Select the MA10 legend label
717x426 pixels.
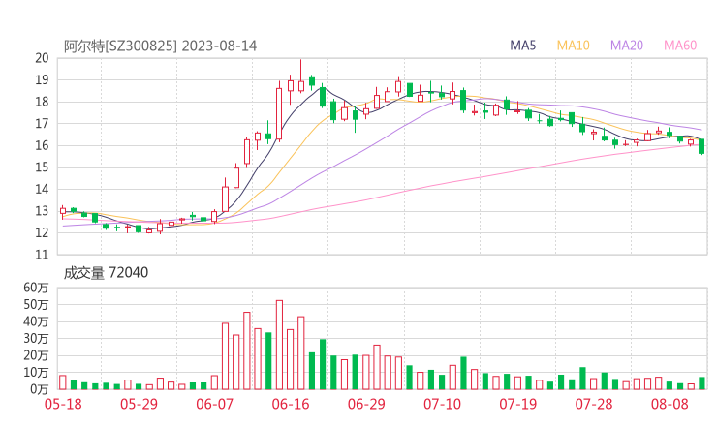573,46
